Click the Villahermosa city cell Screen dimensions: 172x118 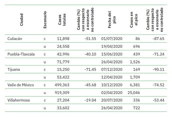19,100
